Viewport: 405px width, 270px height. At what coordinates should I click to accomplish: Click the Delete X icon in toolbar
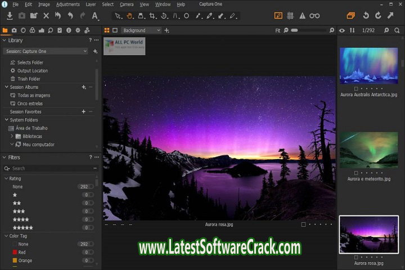(46, 16)
